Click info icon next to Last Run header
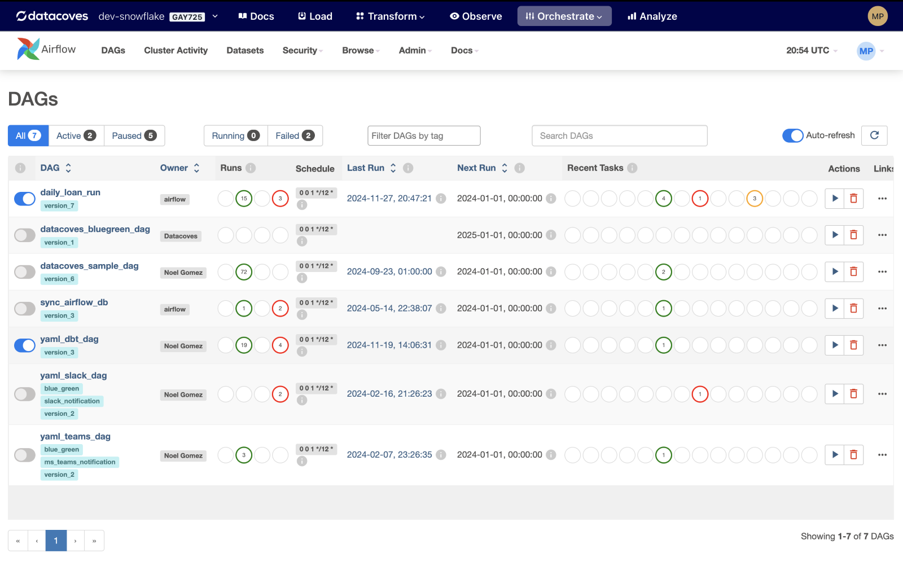Viewport: 903px width, 566px height. pyautogui.click(x=408, y=168)
